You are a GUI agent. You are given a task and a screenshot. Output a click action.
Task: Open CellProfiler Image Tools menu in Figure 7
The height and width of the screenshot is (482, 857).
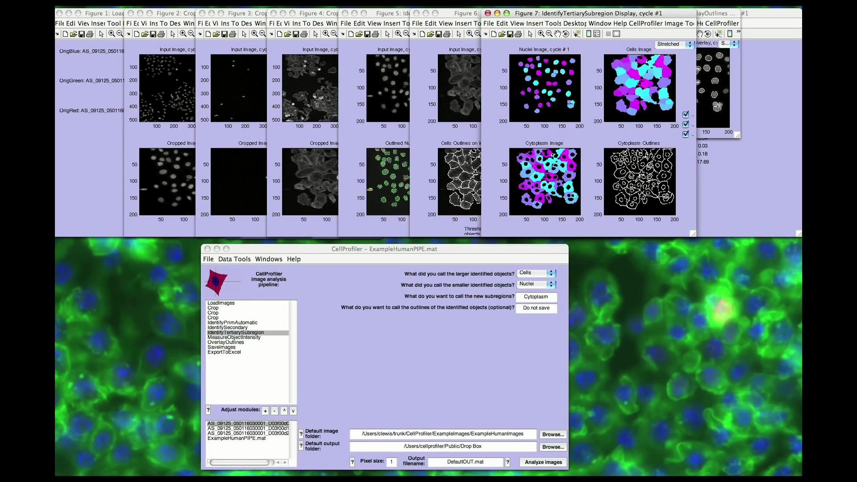click(661, 24)
